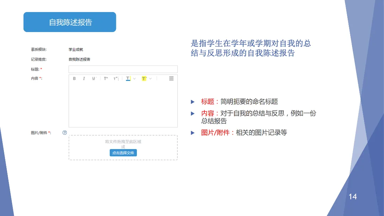This screenshot has width=384, height=216.
Task: Select the yellow text highlight icon
Action: 144,78
